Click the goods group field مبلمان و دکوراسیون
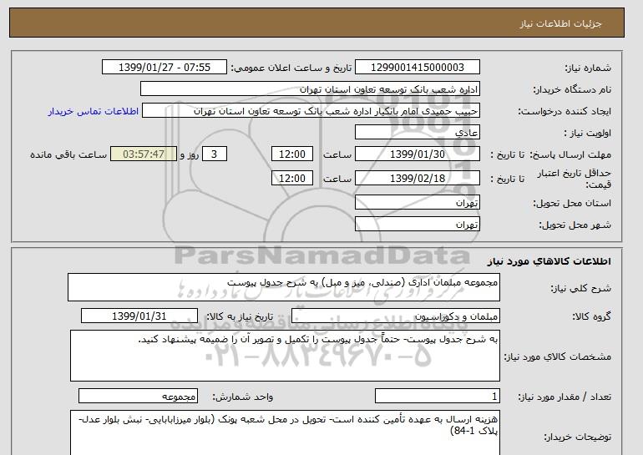This screenshot has width=643, height=455. tap(395, 316)
